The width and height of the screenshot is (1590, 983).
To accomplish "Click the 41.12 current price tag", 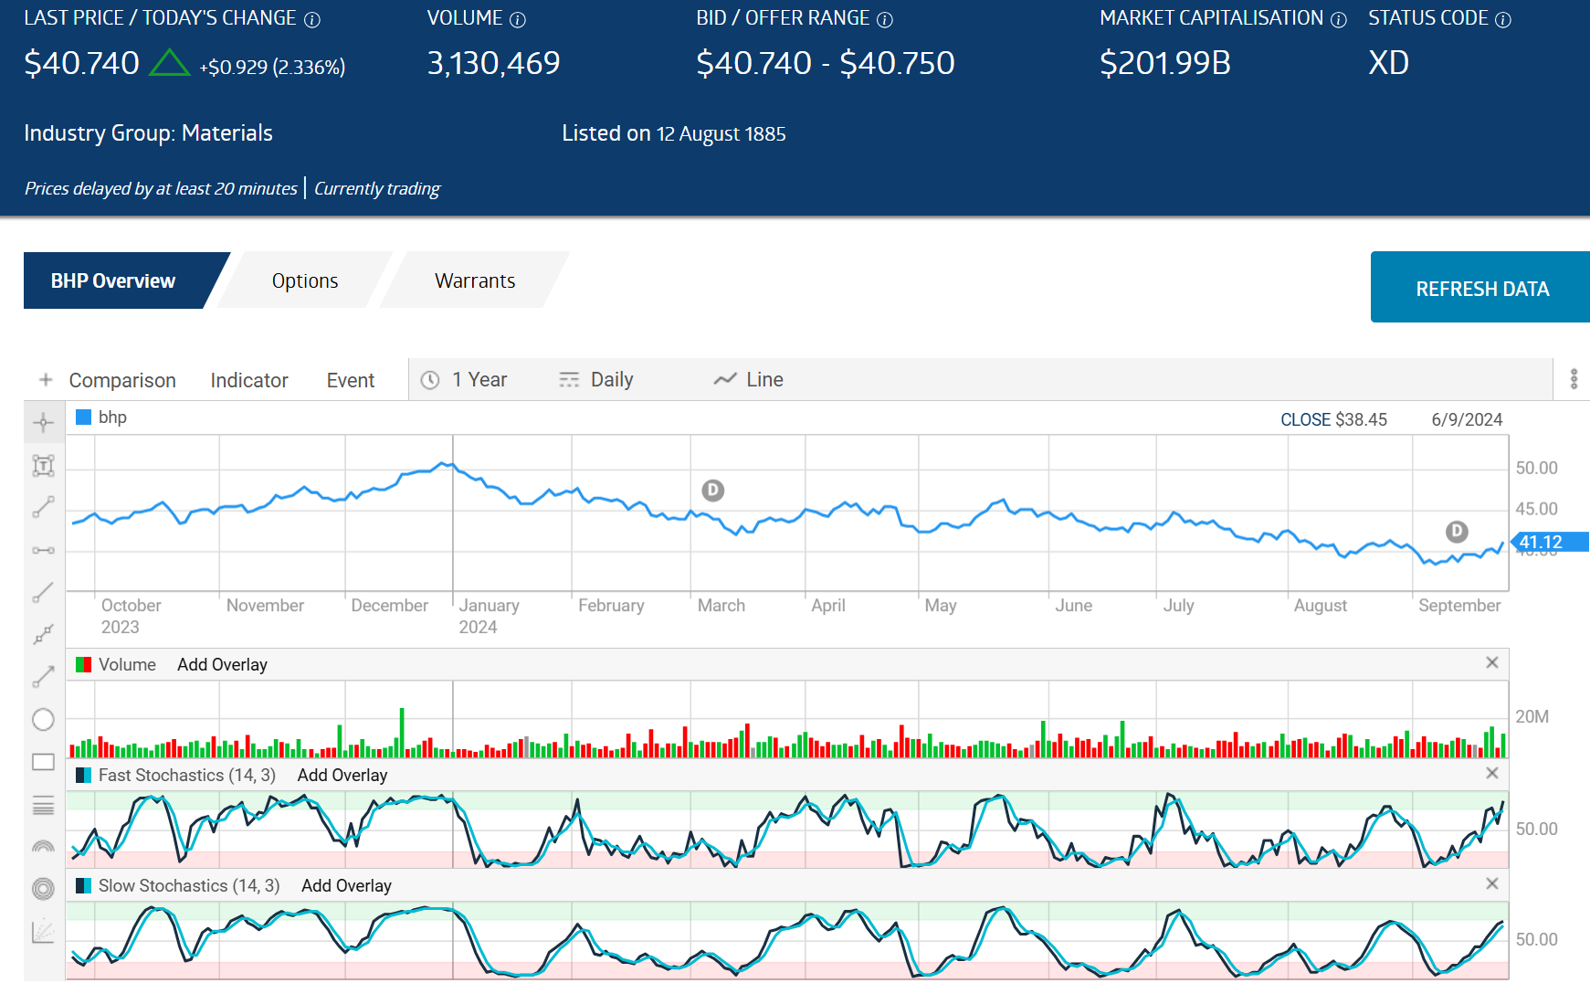I will (1551, 542).
